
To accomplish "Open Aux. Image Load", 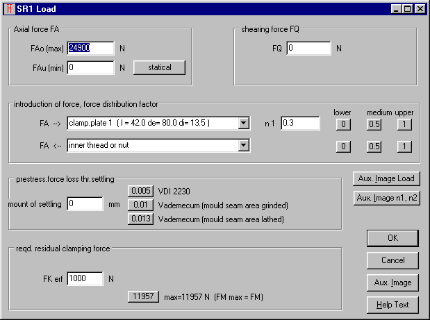I will tap(386, 178).
